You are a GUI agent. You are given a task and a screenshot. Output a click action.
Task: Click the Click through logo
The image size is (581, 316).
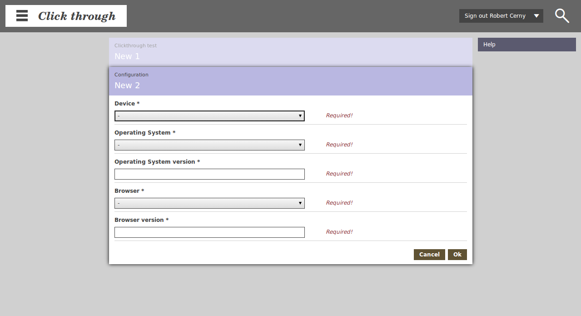[x=77, y=16]
